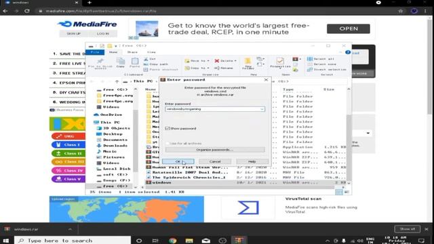
Task: Toggle the Show password checkbox
Action: [167, 128]
